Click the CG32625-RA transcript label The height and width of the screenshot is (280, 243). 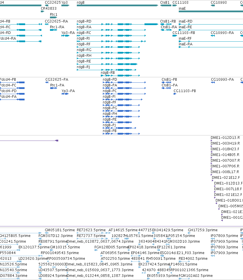pos(57,21)
